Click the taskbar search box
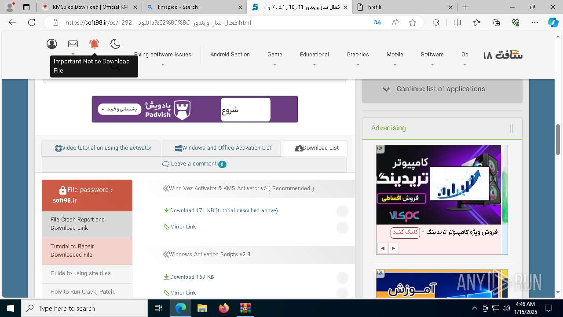Screen dimensions: 563x317 (x=84, y=308)
